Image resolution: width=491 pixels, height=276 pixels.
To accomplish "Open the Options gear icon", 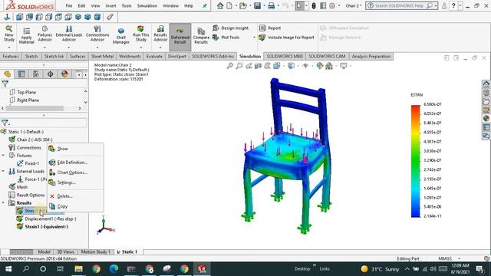I will 332,5.
